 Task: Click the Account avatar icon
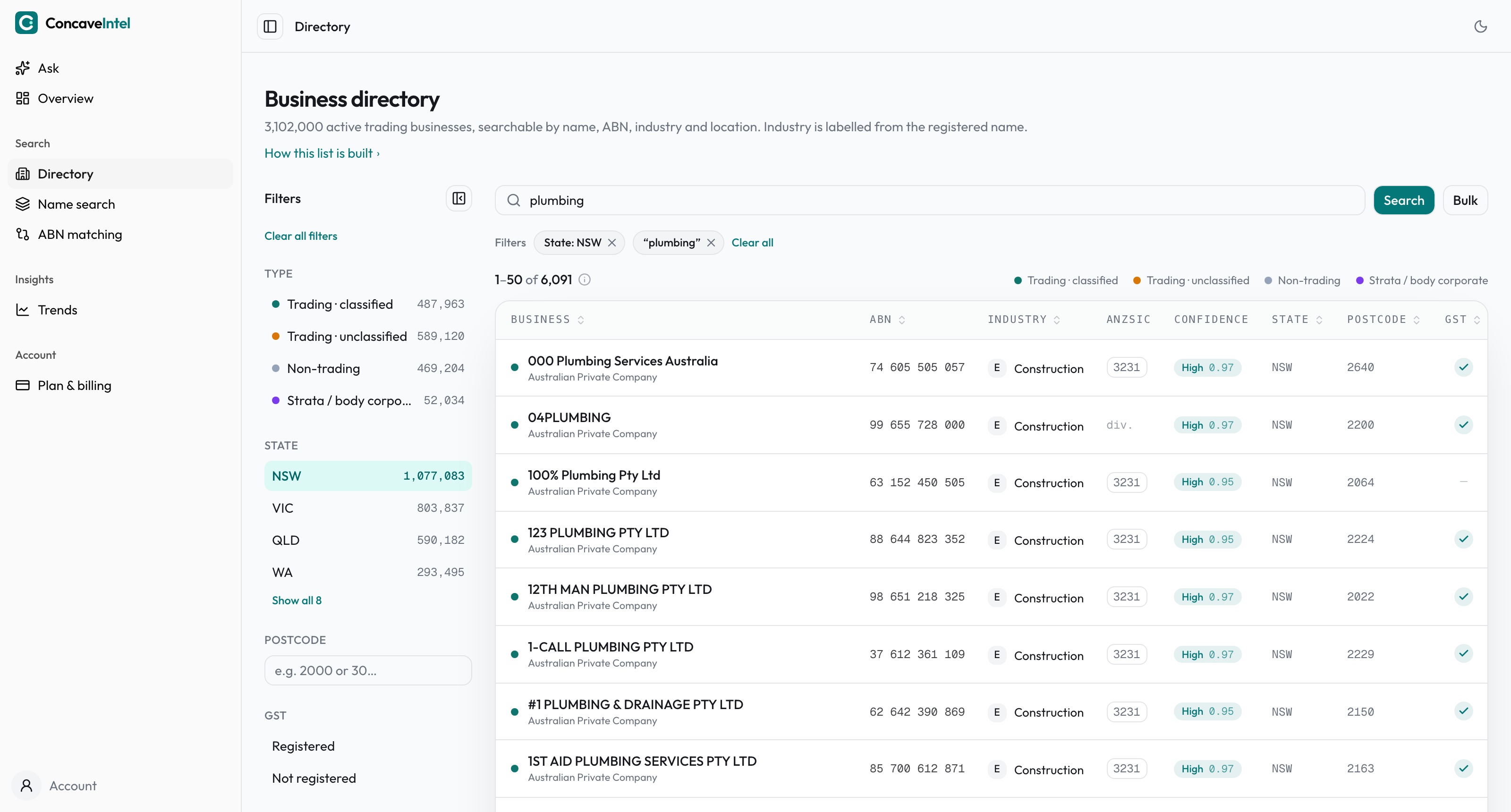[x=26, y=786]
